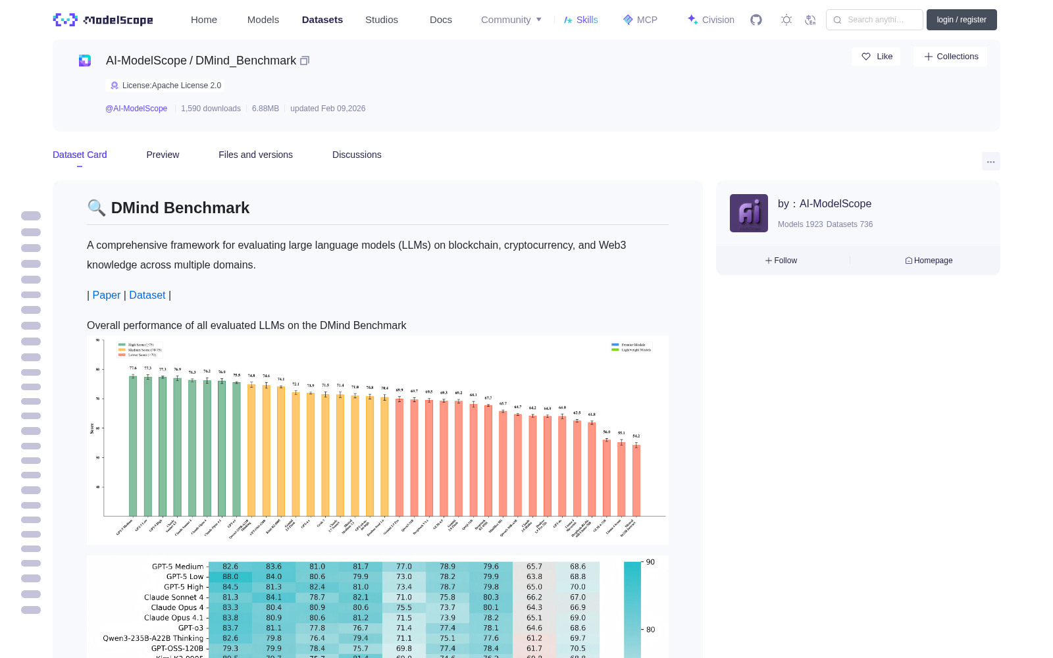The image size is (1053, 658).
Task: Open the Dataset link
Action: click(x=147, y=295)
